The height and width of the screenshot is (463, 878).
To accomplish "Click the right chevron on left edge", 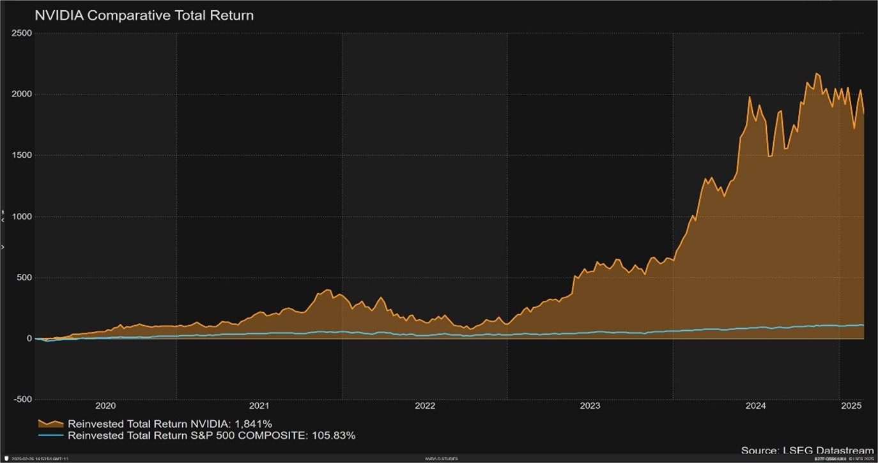I will click(x=3, y=246).
